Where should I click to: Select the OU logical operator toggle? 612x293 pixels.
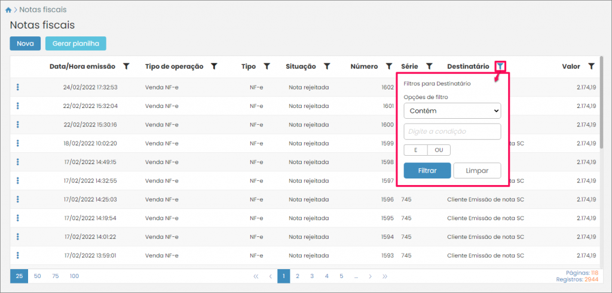(x=439, y=150)
